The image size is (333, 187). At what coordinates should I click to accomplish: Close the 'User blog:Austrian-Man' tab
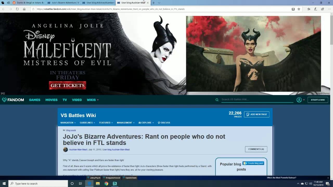tap(148, 3)
